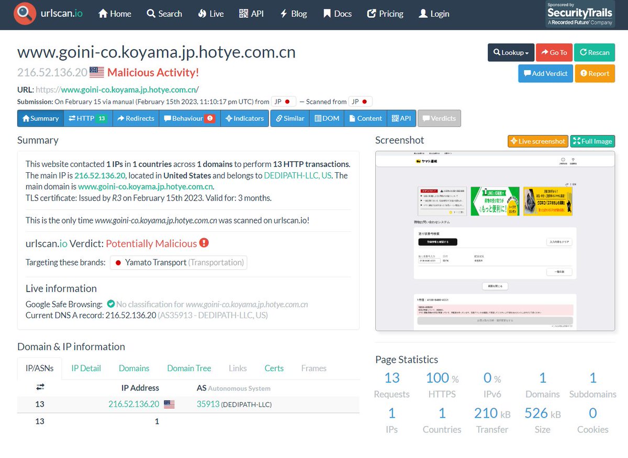
Task: Click the main domain link in summary
Action: (x=145, y=186)
